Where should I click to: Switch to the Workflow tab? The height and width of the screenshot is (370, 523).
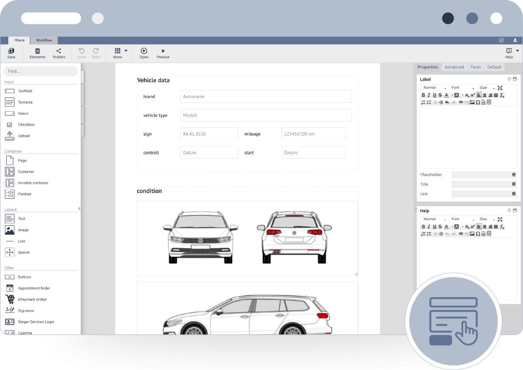(44, 40)
